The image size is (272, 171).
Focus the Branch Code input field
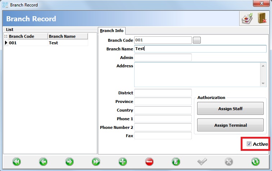click(x=163, y=40)
